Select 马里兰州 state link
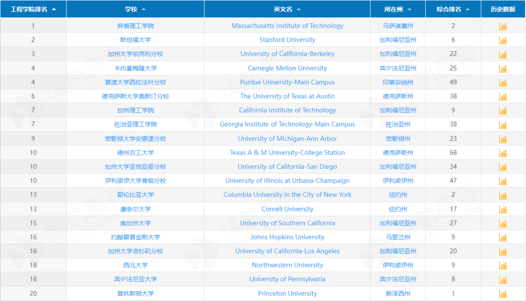The height and width of the screenshot is (301, 526). point(398,237)
